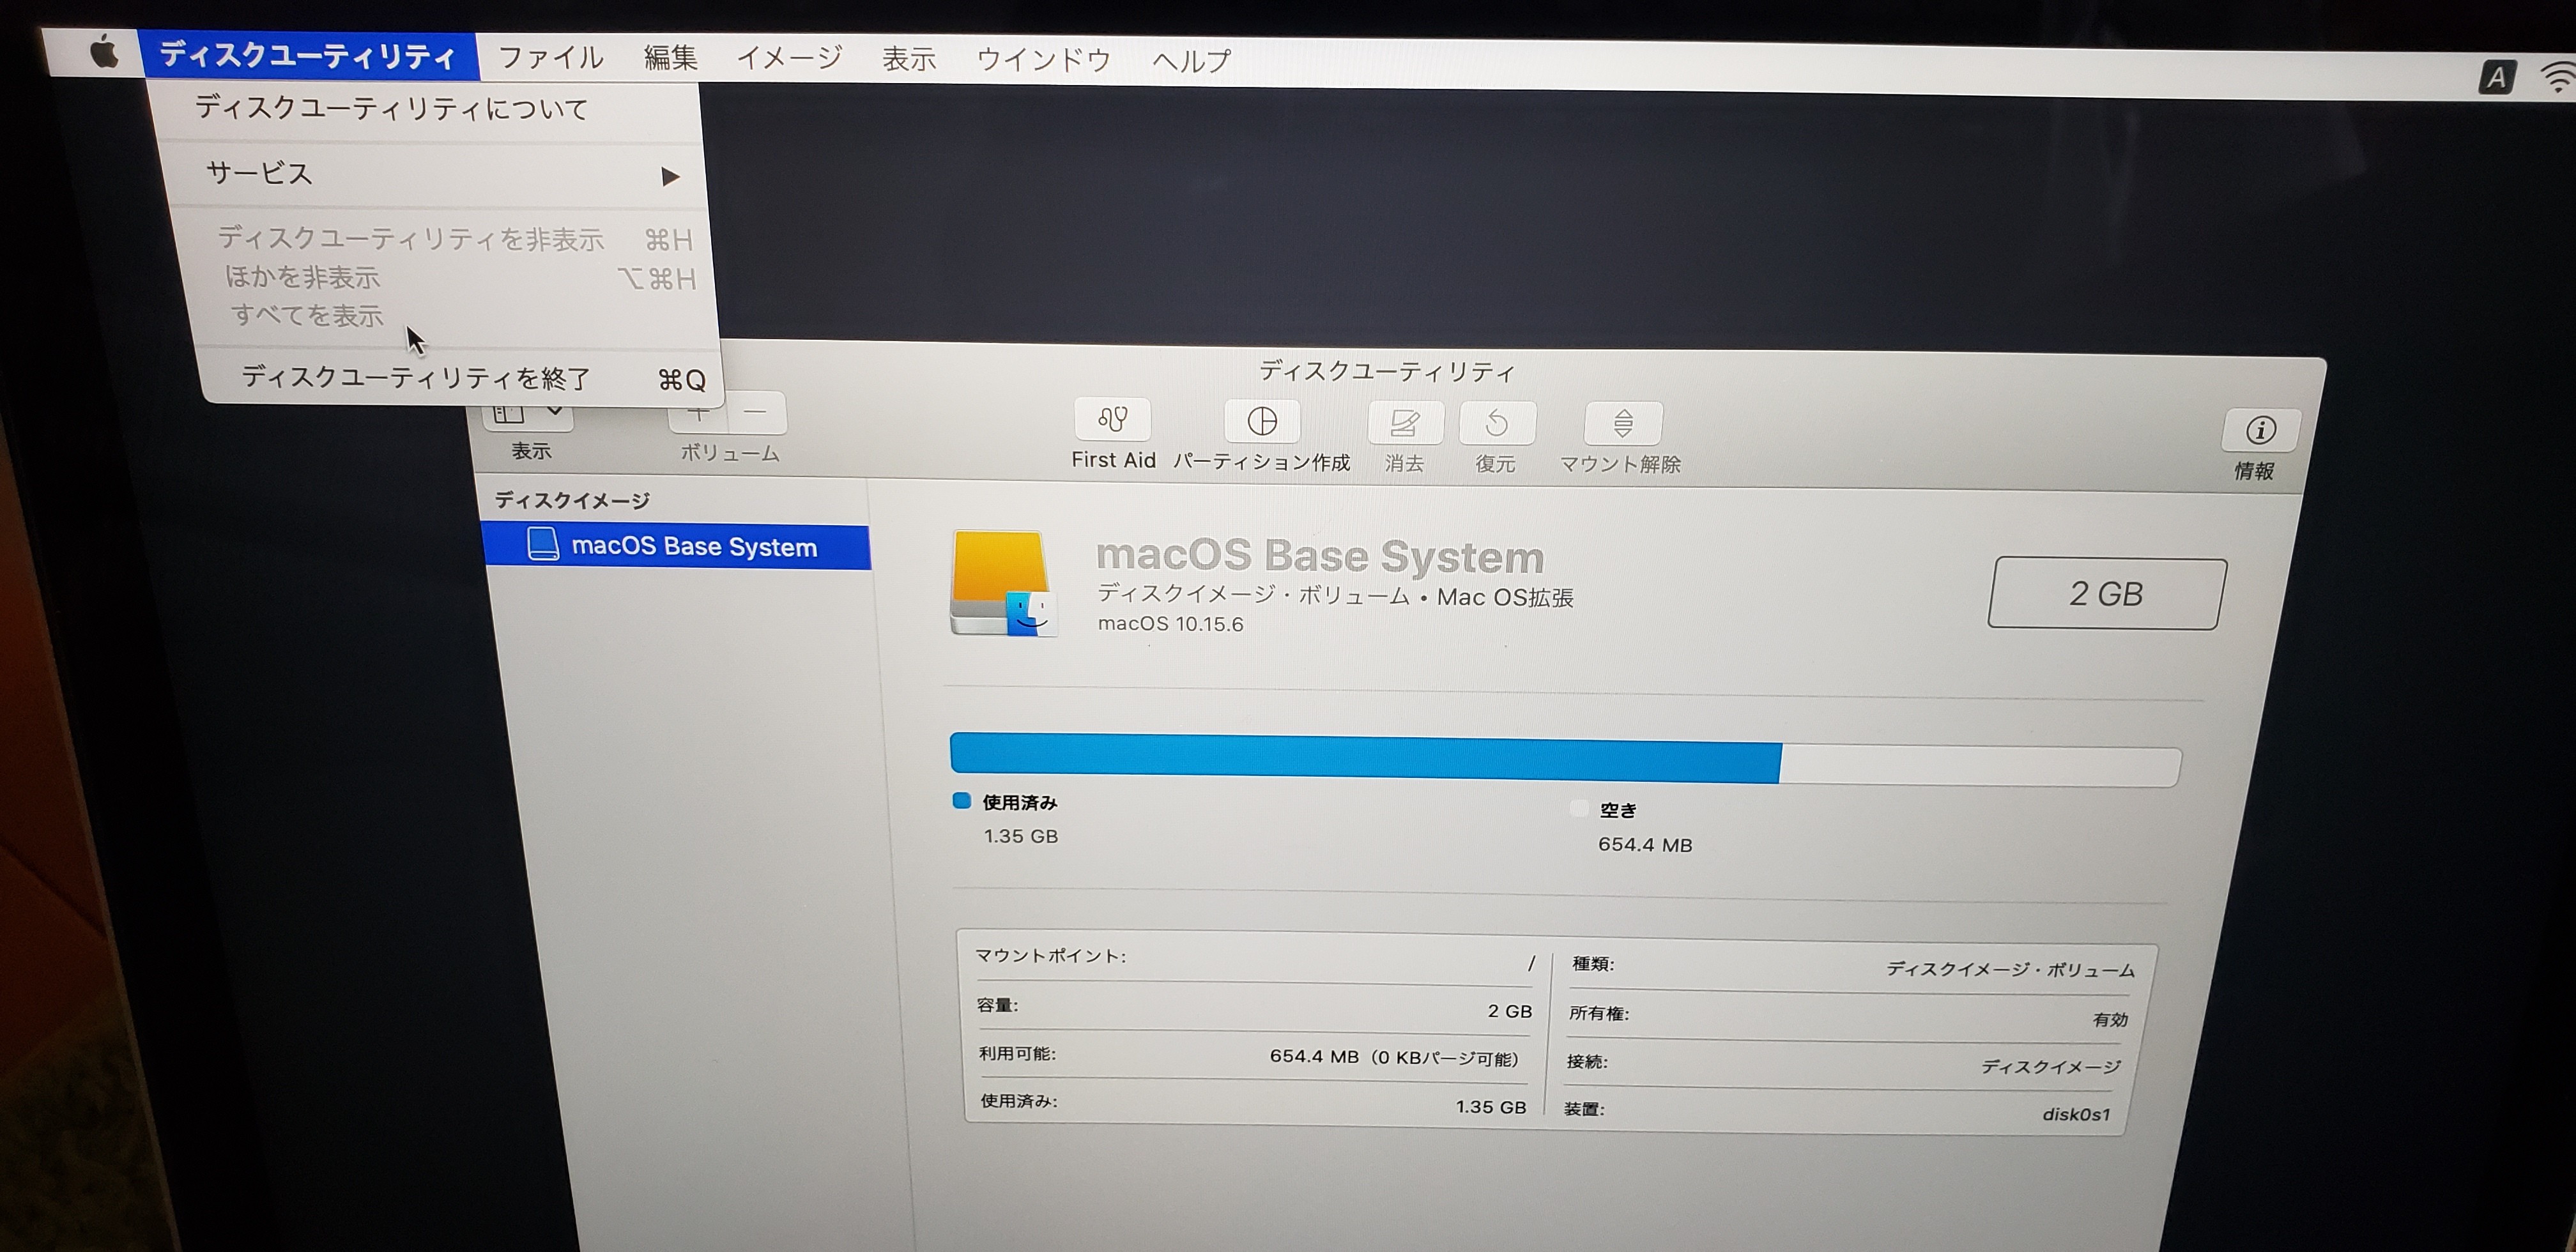Click the remove volume minus button
2576x1252 pixels.
click(756, 412)
